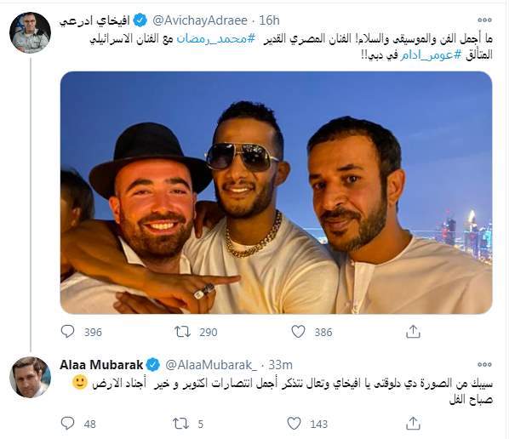Screen dimensions: 509x439
Task: Open Avichay Adraee's profile picture
Action: (30, 33)
